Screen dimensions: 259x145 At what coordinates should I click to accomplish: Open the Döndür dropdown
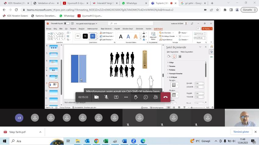pyautogui.click(x=183, y=40)
